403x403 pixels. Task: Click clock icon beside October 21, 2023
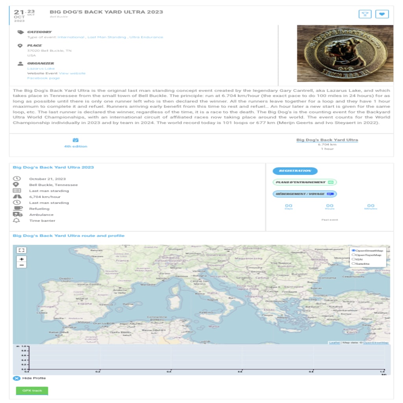coord(17,179)
